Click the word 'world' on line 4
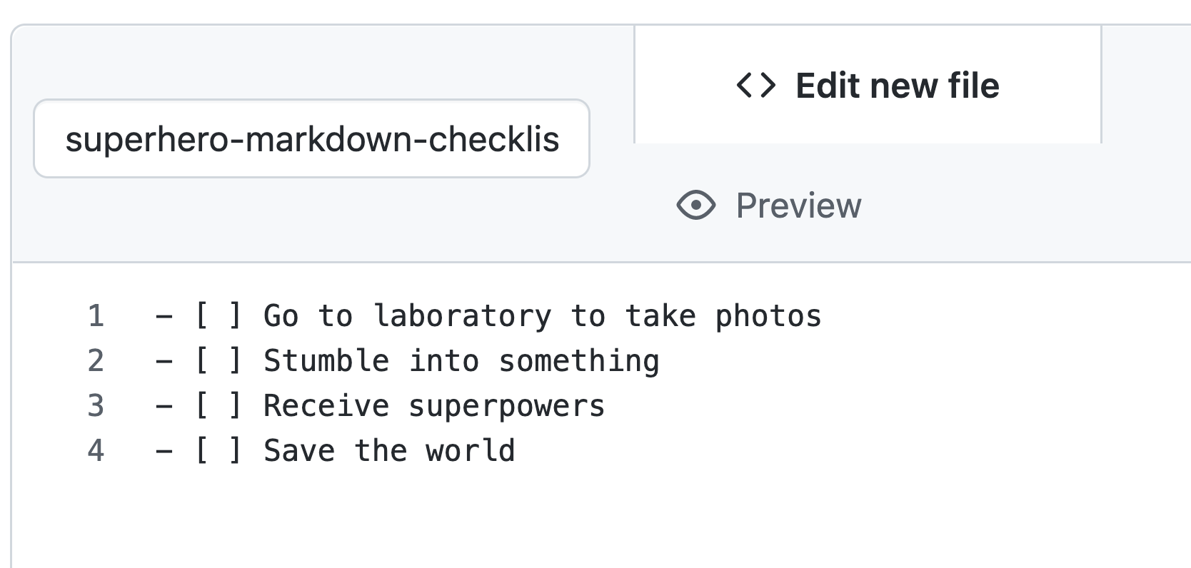The width and height of the screenshot is (1191, 568). coord(470,451)
